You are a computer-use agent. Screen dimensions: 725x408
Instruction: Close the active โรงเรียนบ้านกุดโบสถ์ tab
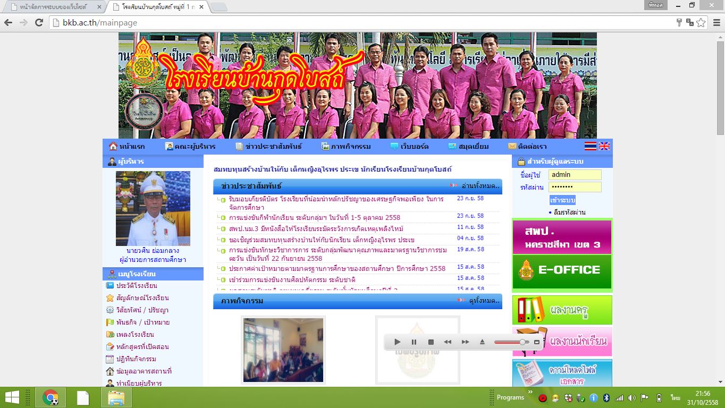(201, 7)
